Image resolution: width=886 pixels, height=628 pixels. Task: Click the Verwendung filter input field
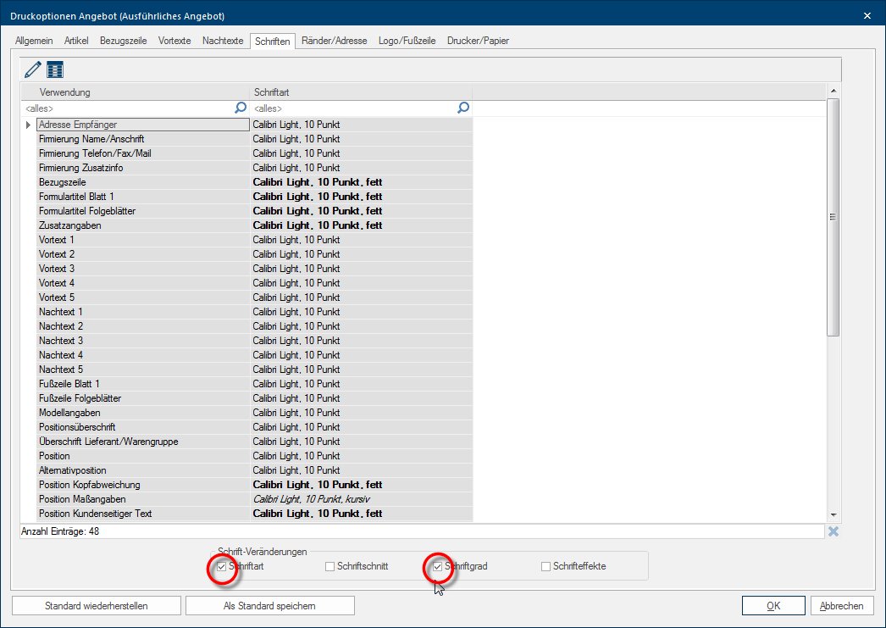pyautogui.click(x=127, y=108)
